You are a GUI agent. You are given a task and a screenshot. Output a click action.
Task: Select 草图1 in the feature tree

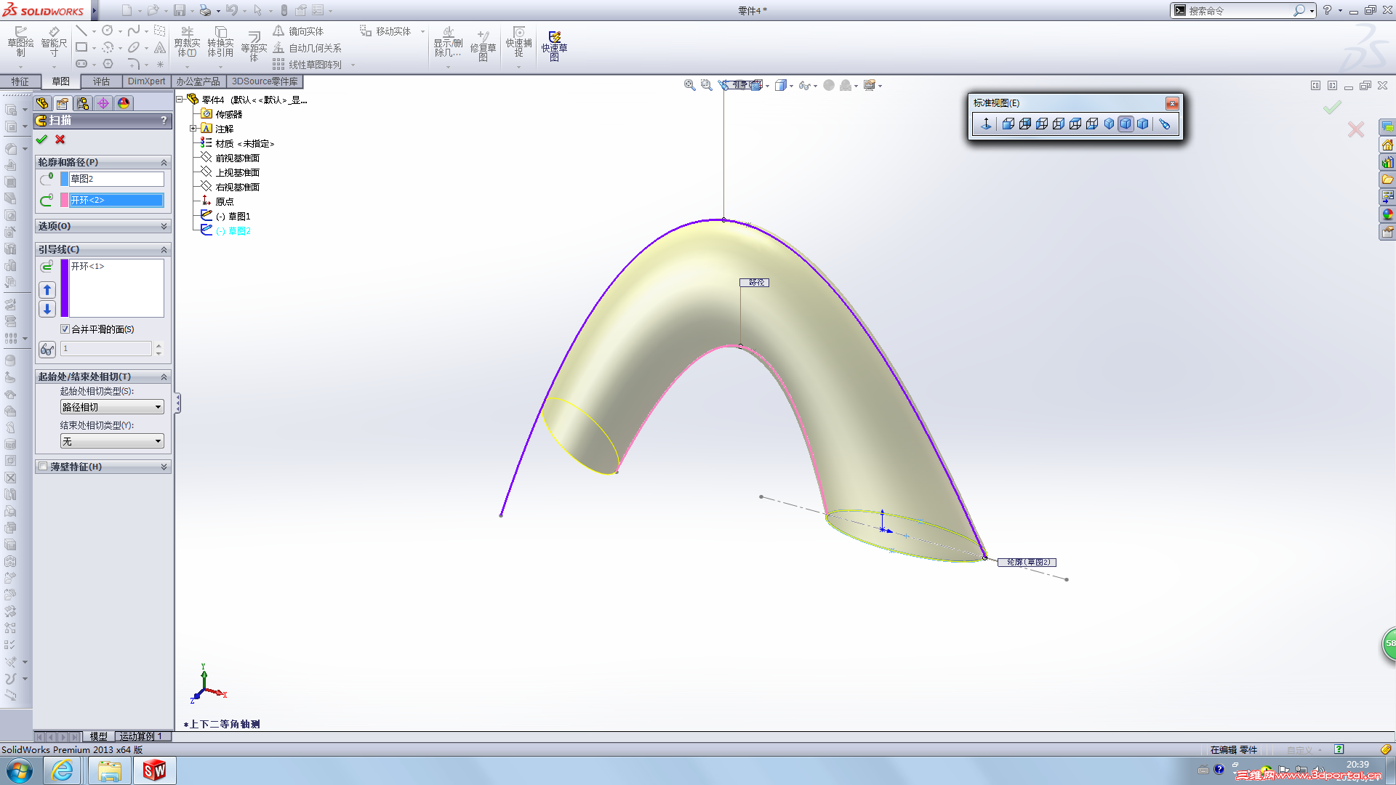point(238,216)
